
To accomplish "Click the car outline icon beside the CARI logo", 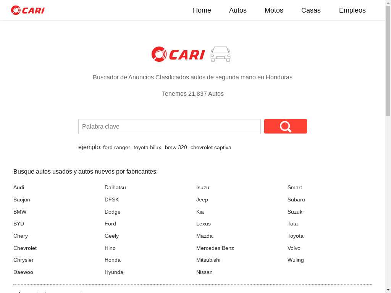I will pos(220,54).
